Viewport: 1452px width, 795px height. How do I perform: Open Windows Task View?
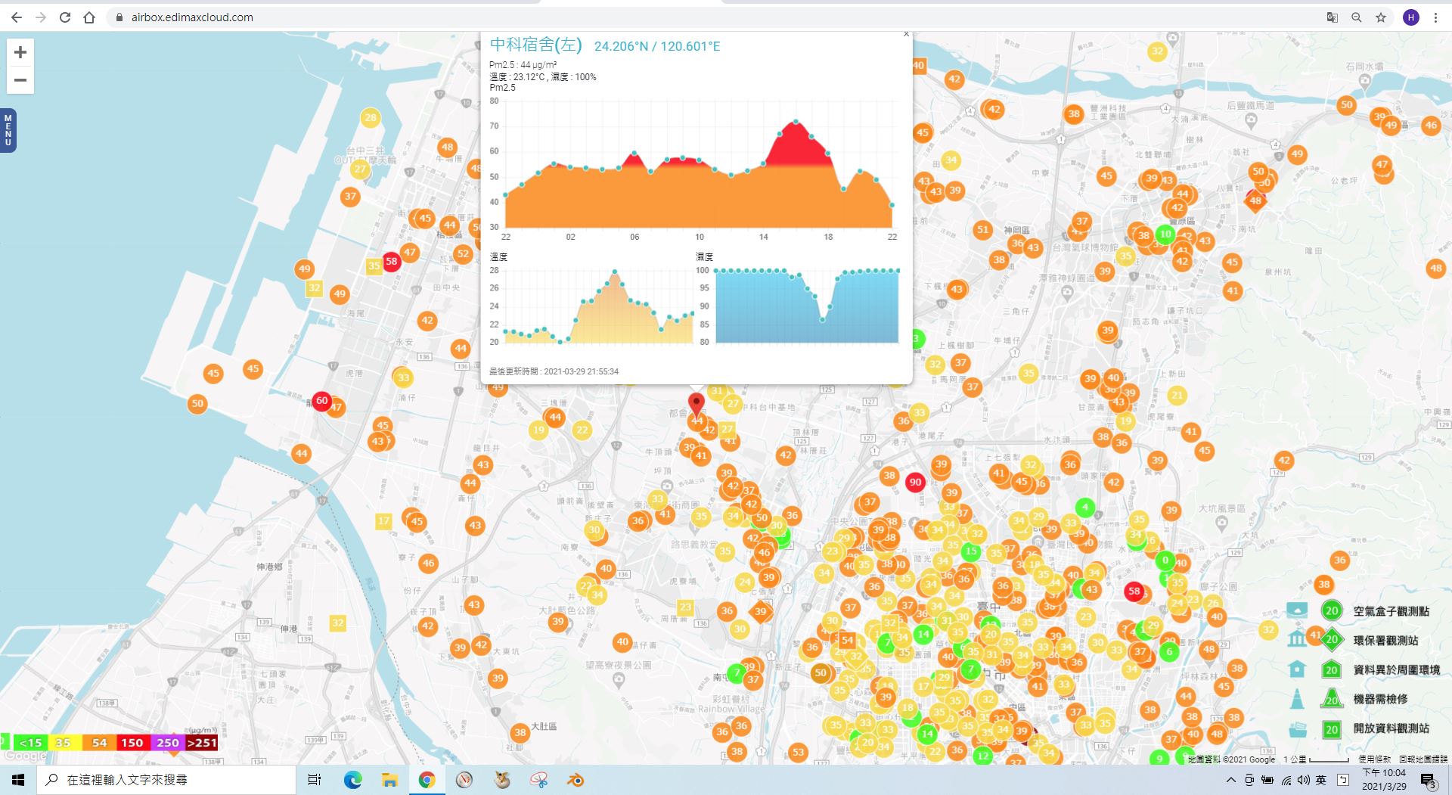coord(315,780)
